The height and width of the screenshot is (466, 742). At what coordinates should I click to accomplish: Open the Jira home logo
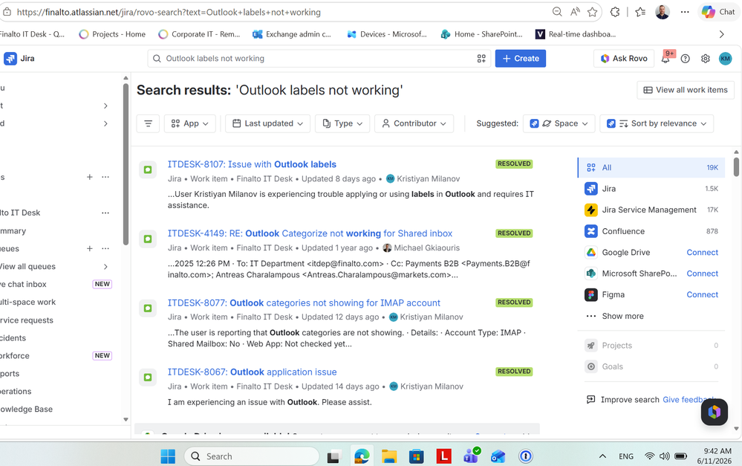pos(19,58)
